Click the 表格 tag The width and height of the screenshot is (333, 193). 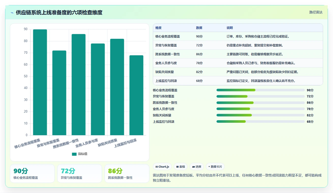coord(181,167)
